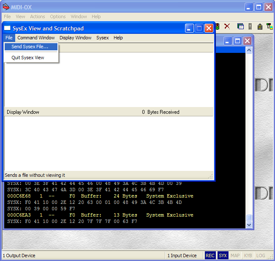Minimize the MIDI-OX main window

click(x=249, y=7)
